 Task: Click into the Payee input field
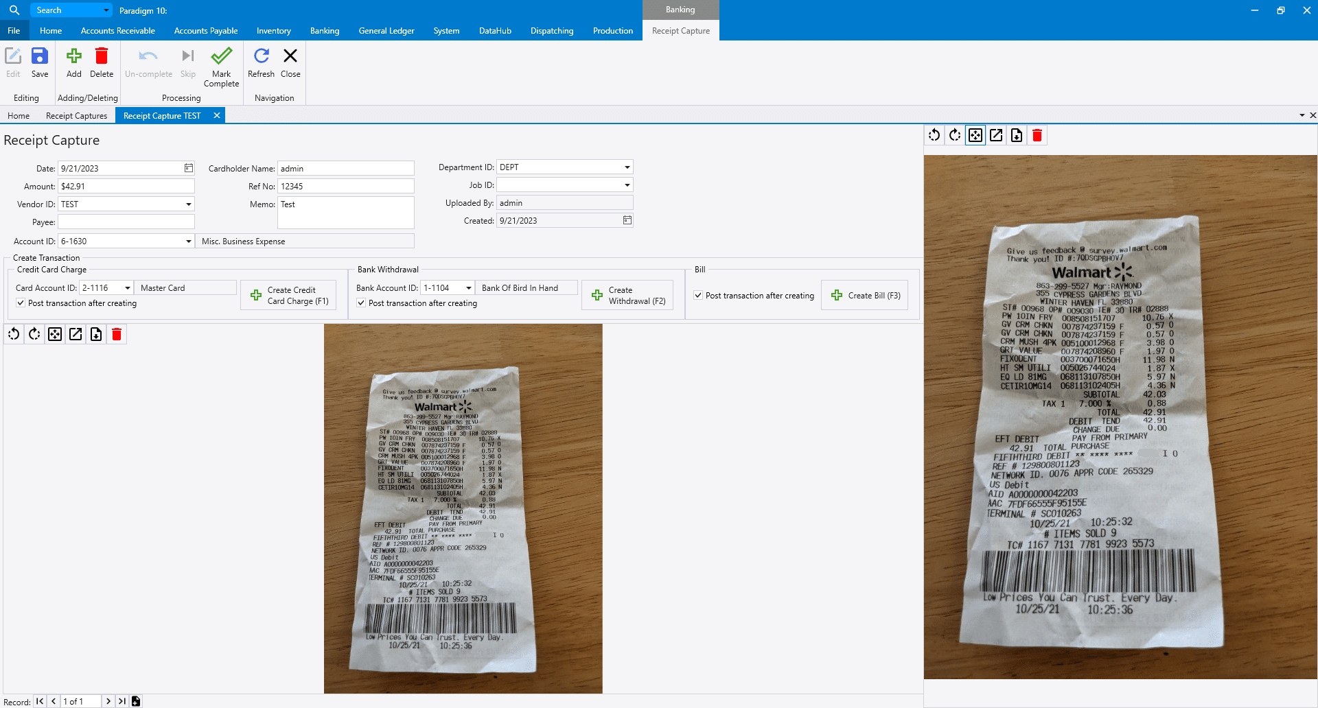(126, 222)
